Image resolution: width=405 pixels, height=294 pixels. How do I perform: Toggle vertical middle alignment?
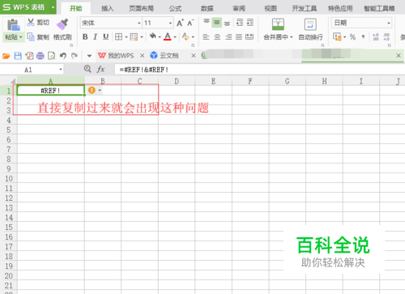[217, 23]
